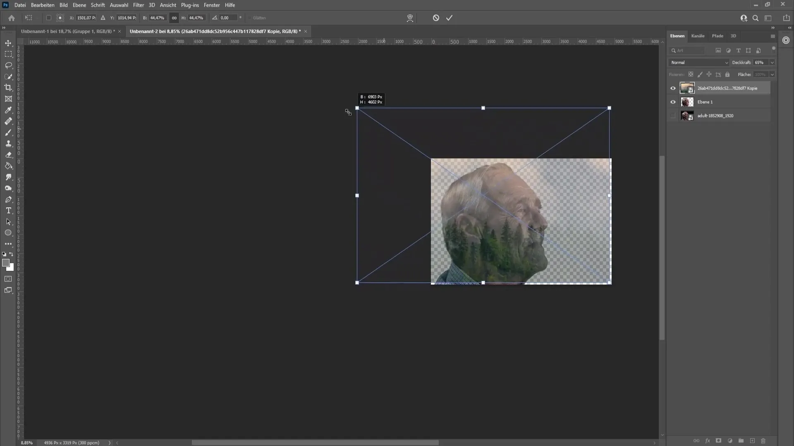794x446 pixels.
Task: Select the Move tool
Action: click(8, 43)
